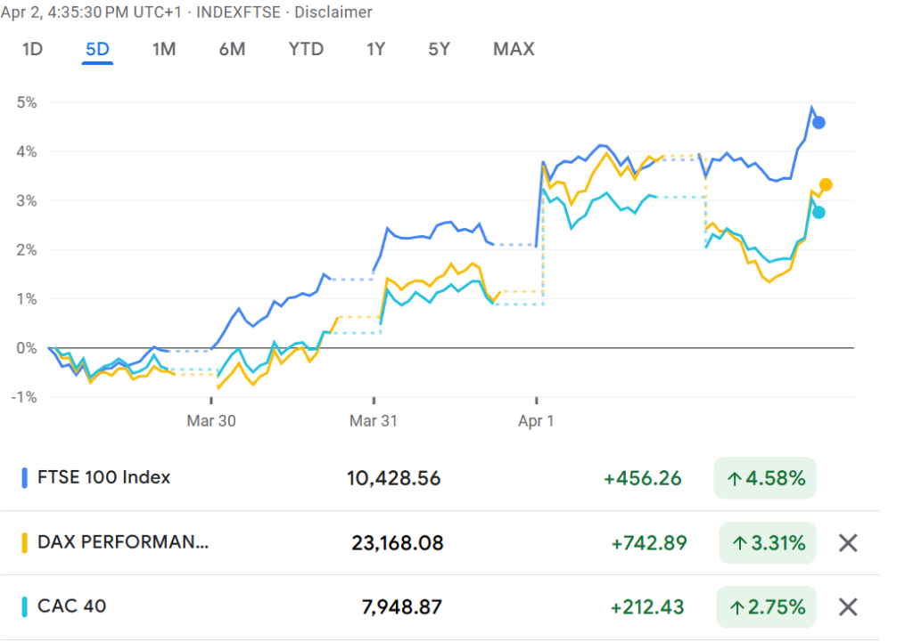Show MAX history chart range
This screenshot has height=642, width=913.
[514, 49]
